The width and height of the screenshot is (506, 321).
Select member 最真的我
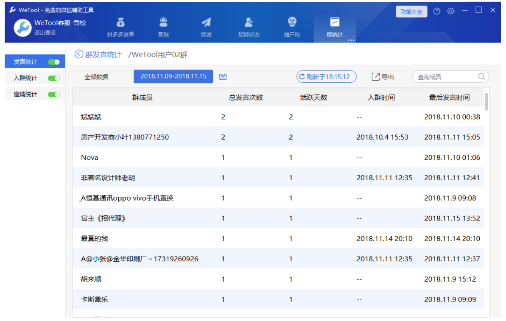point(278,239)
